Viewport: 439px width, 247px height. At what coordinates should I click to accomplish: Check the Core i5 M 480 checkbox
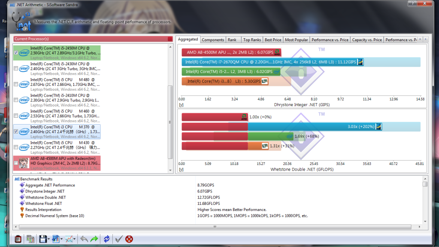[x=16, y=84]
